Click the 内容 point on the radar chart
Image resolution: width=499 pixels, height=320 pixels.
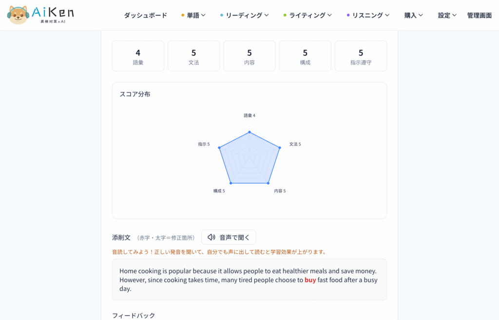pos(269,183)
